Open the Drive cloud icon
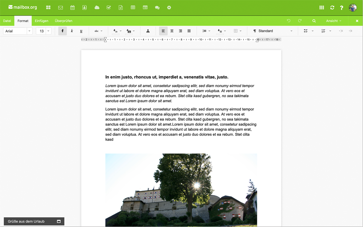363x227 pixels. pos(97,8)
